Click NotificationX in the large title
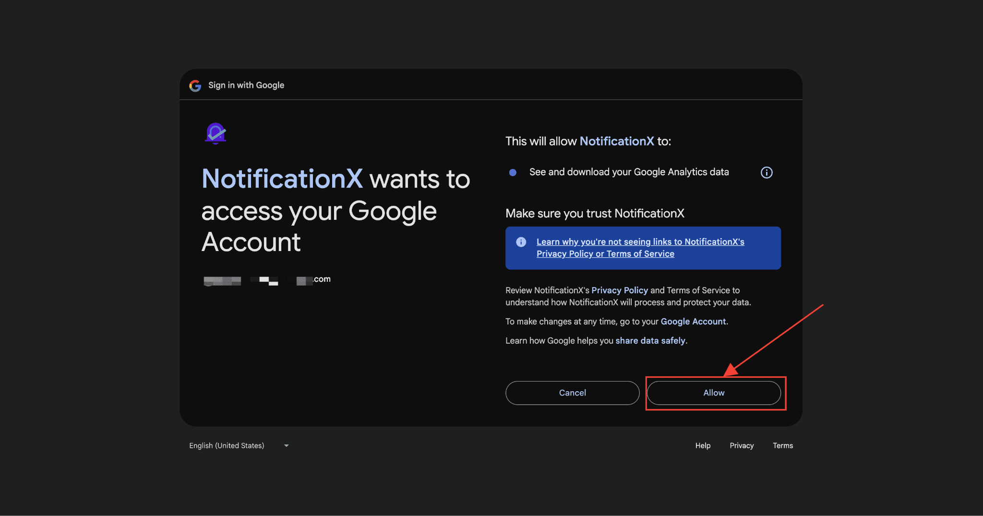983x516 pixels. 282,179
